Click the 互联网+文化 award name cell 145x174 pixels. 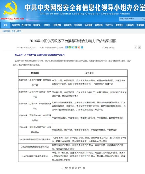click(35, 118)
